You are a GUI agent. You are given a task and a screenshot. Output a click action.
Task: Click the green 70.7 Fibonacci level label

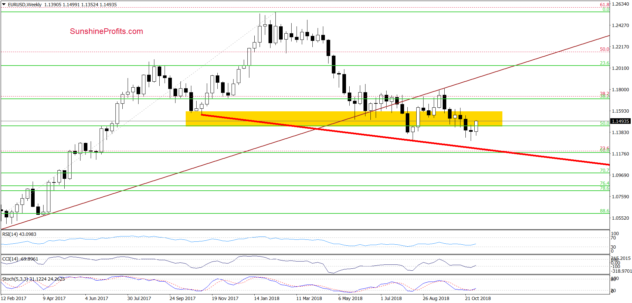click(x=605, y=170)
